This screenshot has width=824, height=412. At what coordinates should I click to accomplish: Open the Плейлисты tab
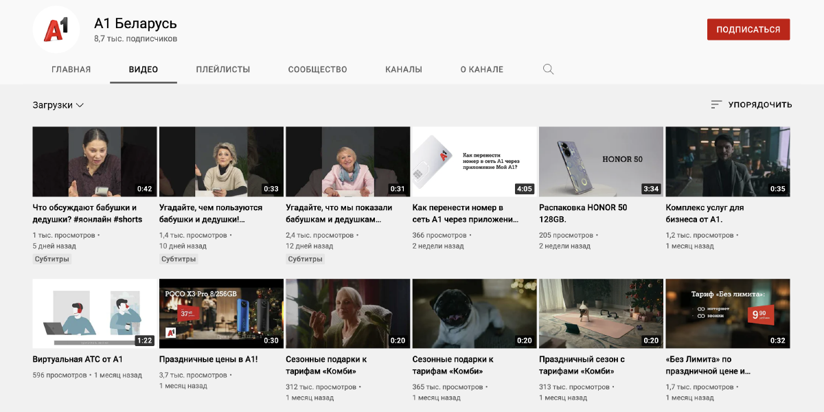pyautogui.click(x=223, y=69)
